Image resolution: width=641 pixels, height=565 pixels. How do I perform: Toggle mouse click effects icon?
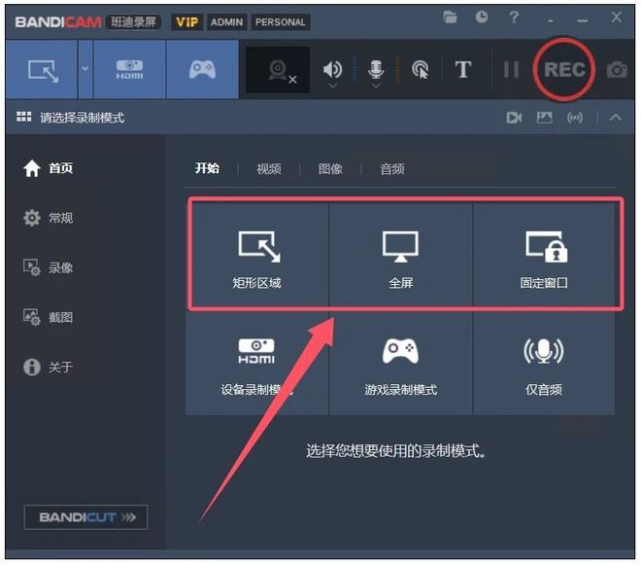421,69
